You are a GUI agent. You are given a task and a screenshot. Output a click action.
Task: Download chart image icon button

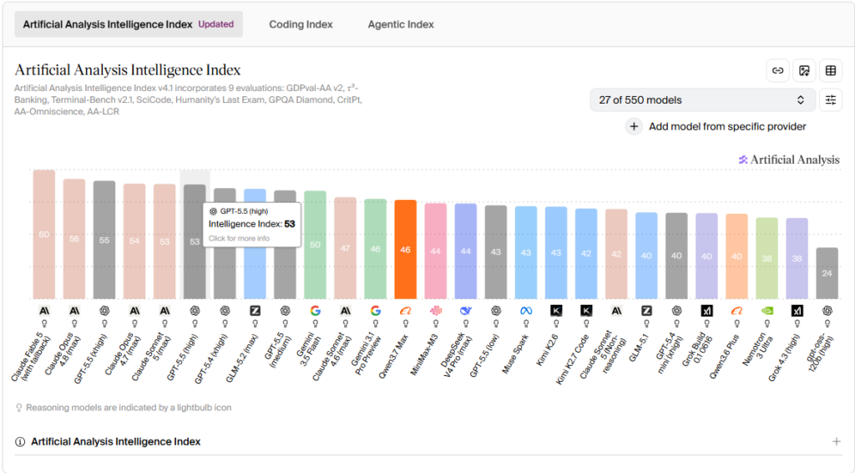(804, 70)
